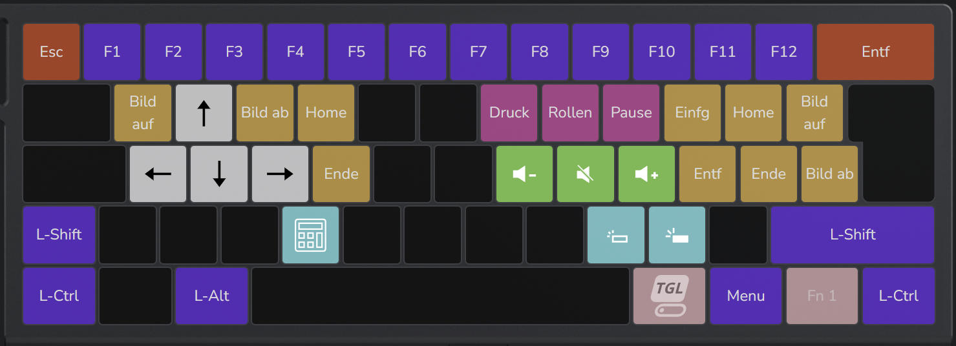Select the volume up key

click(x=646, y=174)
